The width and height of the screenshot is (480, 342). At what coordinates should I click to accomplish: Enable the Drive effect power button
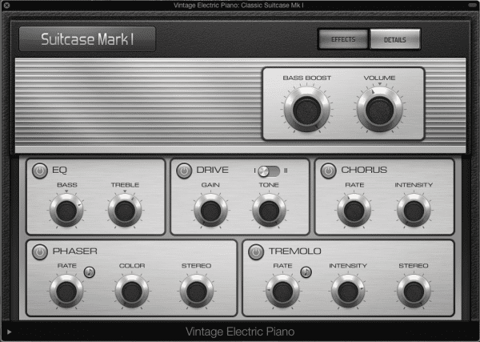pos(183,171)
